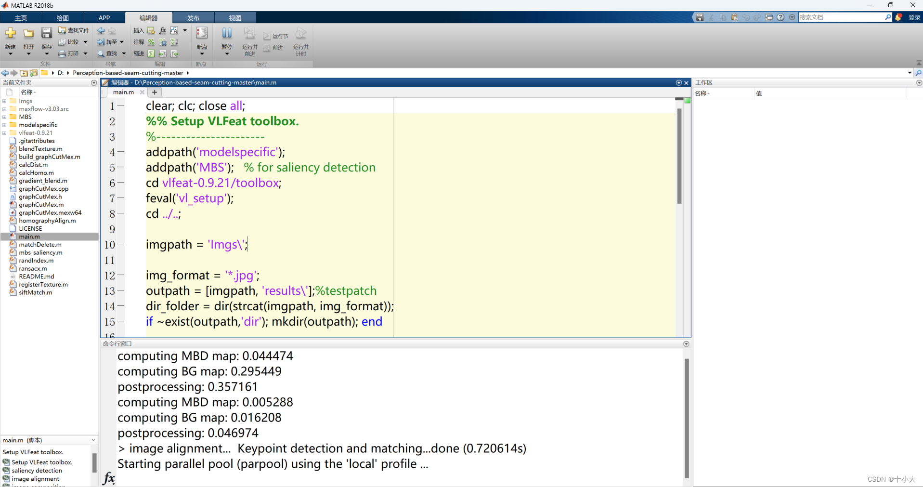Screen dimensions: 923x487
Task: Select the main.m editor tab
Action: [123, 92]
